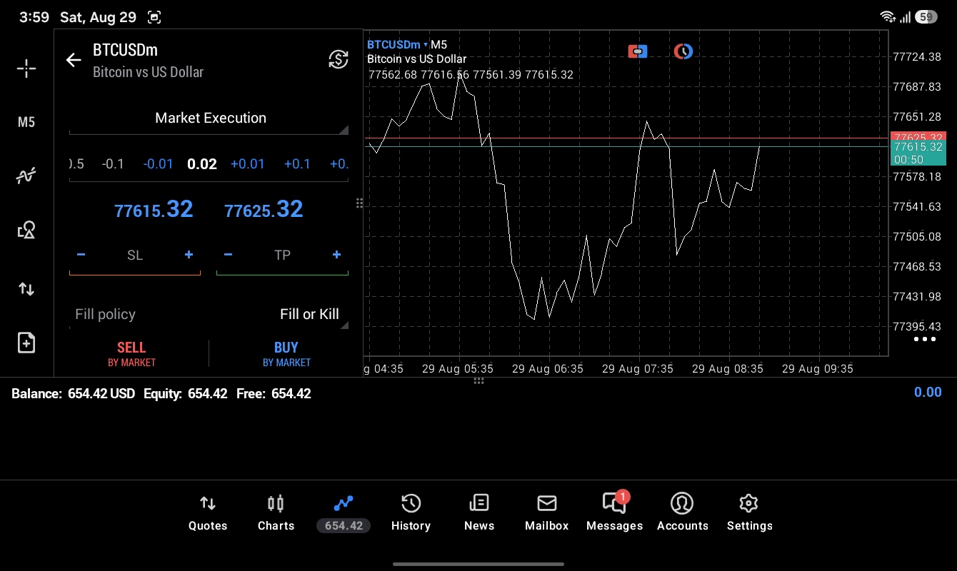
Task: Select the crosshair tool in left sidebar
Action: click(x=26, y=69)
